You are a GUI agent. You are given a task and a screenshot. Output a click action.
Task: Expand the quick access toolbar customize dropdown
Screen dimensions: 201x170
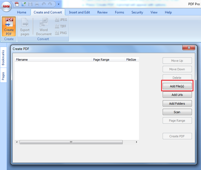point(58,4)
